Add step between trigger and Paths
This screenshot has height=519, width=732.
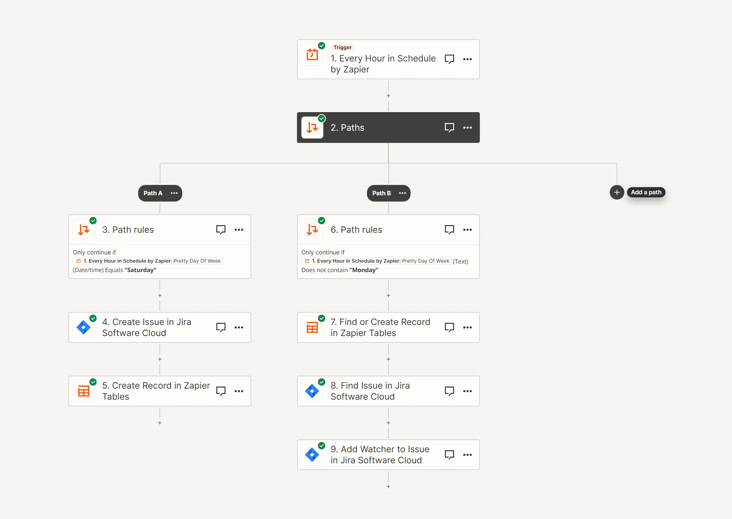coord(388,96)
